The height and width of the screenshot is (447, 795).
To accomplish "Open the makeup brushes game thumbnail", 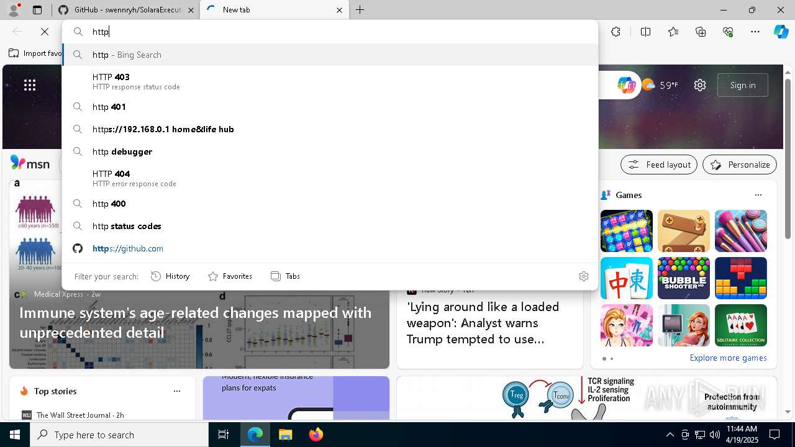I will tap(741, 231).
